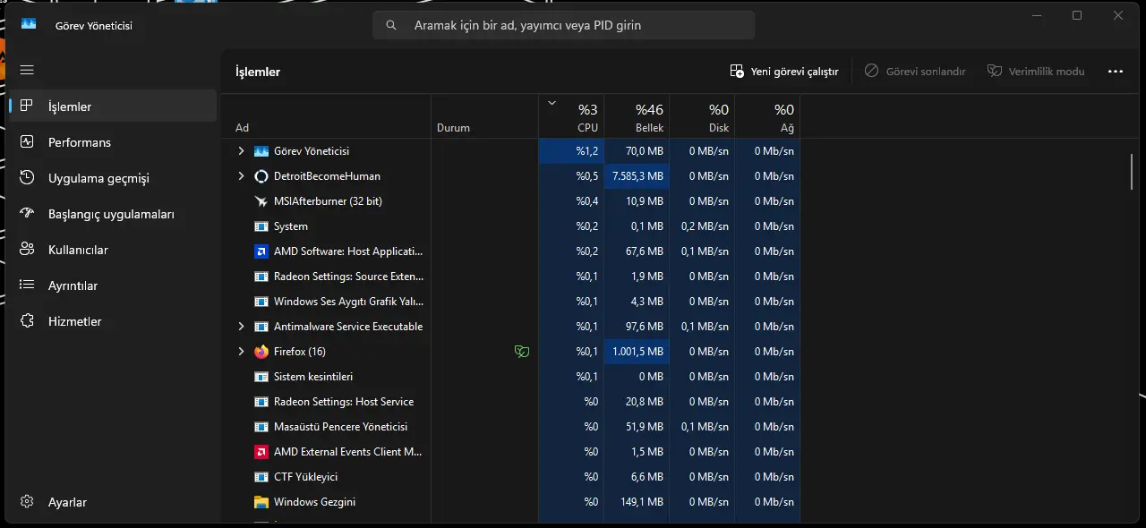Select the Sistem kesintileri row
This screenshot has width=1146, height=528.
point(511,377)
